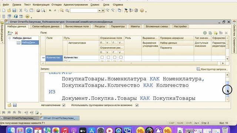Check first field restriction box for Количество
The width and height of the screenshot is (237, 133).
(102, 57)
